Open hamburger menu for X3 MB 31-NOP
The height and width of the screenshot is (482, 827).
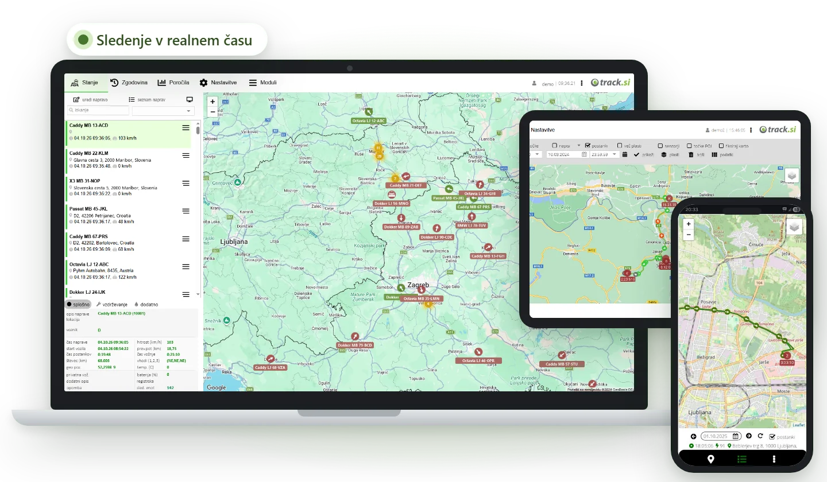point(186,183)
